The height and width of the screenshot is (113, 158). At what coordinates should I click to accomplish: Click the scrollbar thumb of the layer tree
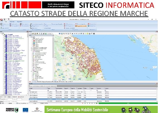click(53, 47)
